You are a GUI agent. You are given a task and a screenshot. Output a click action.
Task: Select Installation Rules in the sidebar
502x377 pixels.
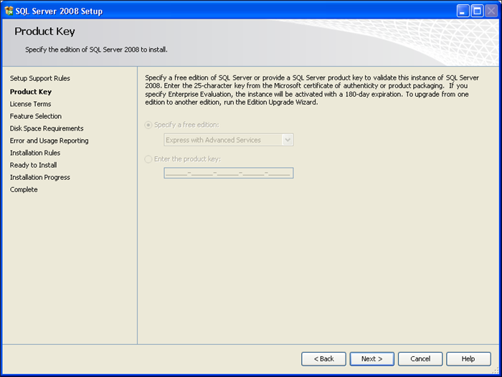pyautogui.click(x=35, y=153)
